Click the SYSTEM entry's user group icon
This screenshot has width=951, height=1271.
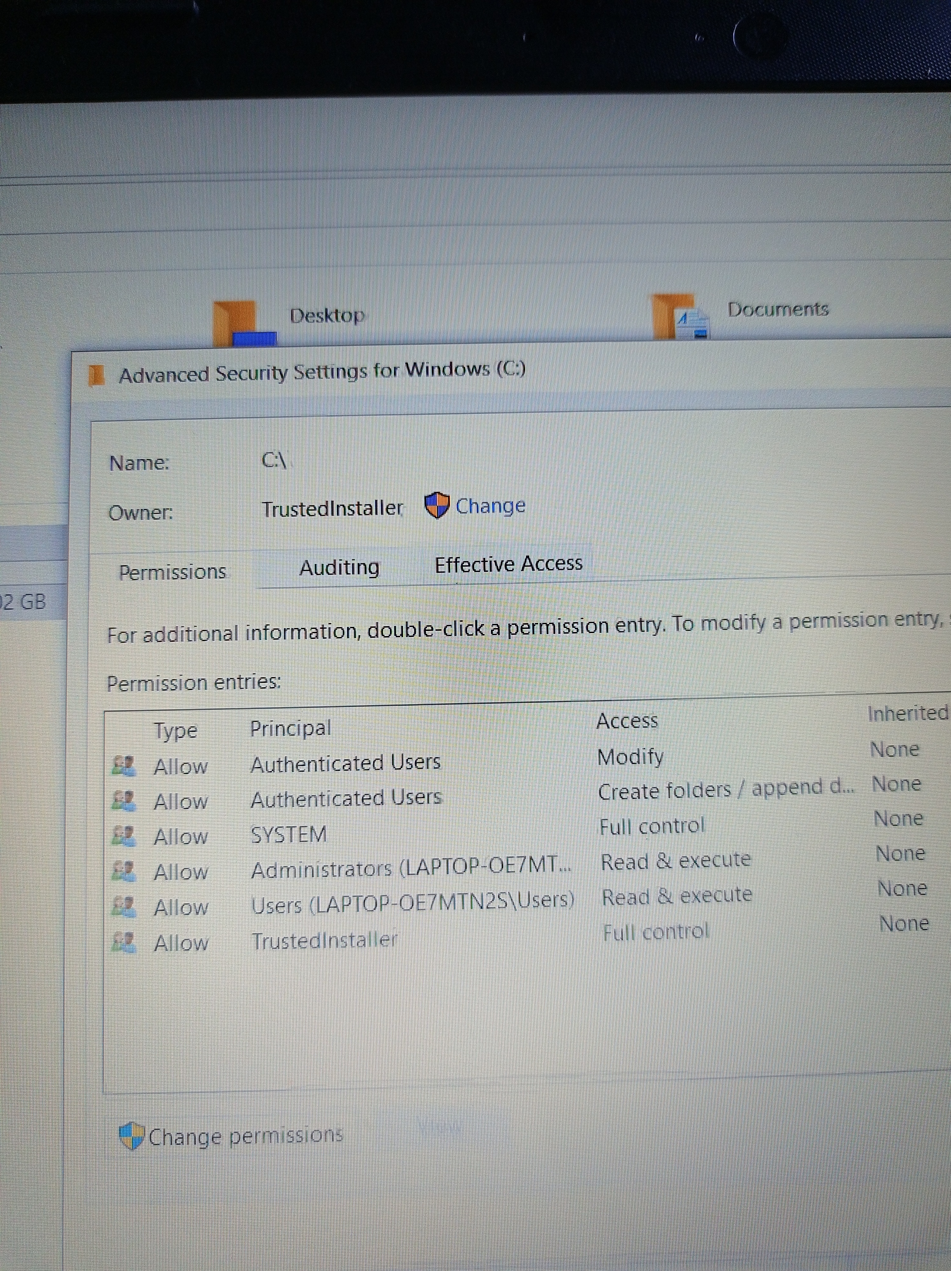coord(124,836)
